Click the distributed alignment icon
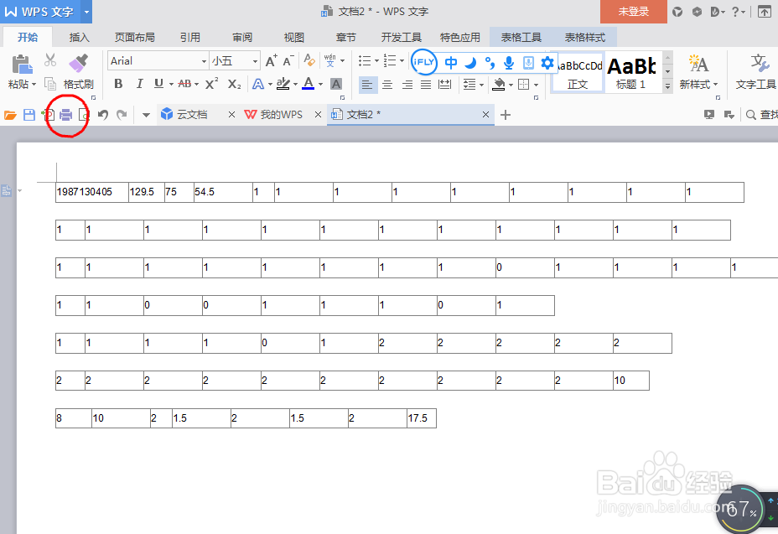Image resolution: width=778 pixels, height=534 pixels. click(444, 85)
